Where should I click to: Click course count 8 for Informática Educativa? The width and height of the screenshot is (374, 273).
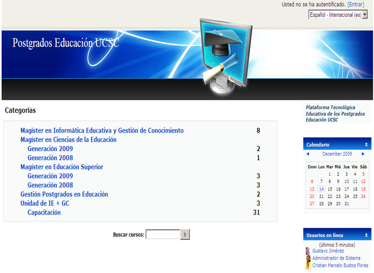click(x=258, y=131)
